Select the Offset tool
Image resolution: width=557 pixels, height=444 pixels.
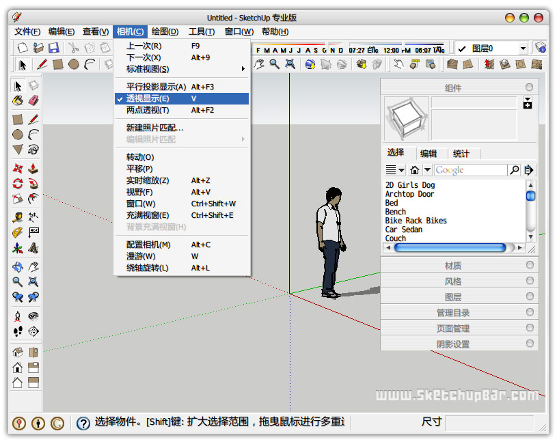pyautogui.click(x=33, y=198)
